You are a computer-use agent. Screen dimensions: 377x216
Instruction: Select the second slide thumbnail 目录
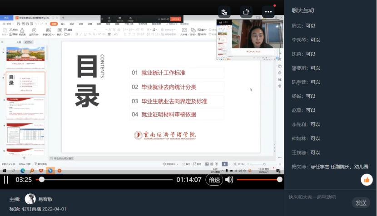pos(25,83)
